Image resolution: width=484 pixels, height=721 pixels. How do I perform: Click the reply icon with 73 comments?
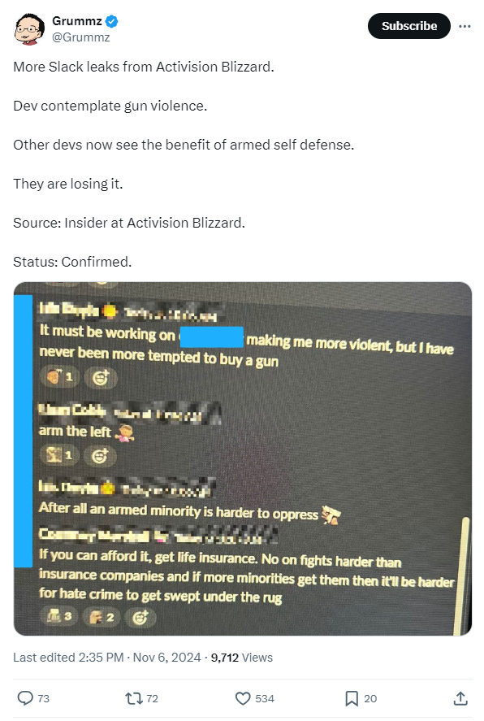coord(25,698)
